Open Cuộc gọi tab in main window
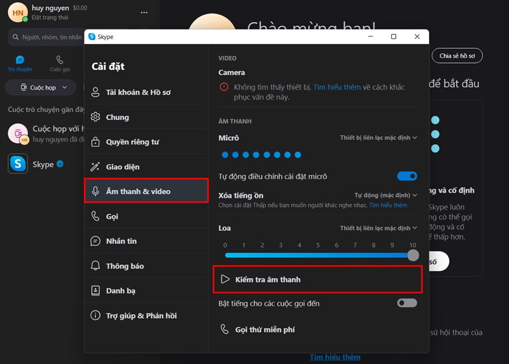509x364 pixels. coord(60,64)
